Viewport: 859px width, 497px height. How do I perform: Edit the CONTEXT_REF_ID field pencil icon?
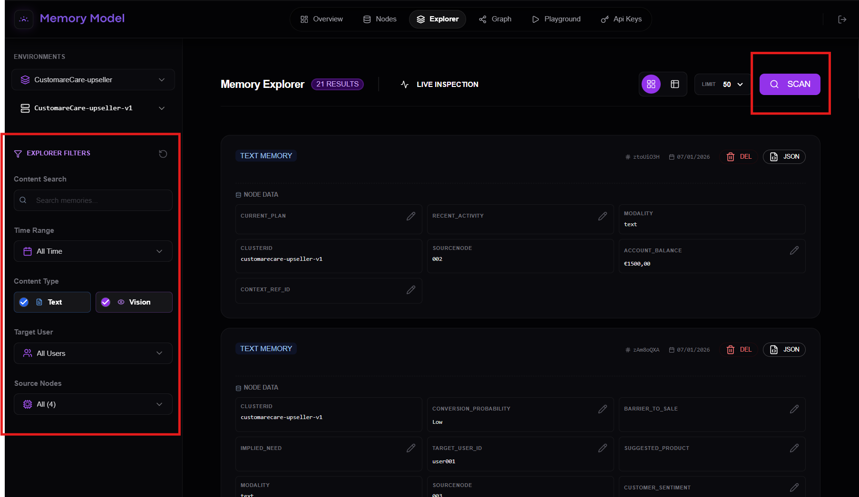pyautogui.click(x=411, y=290)
